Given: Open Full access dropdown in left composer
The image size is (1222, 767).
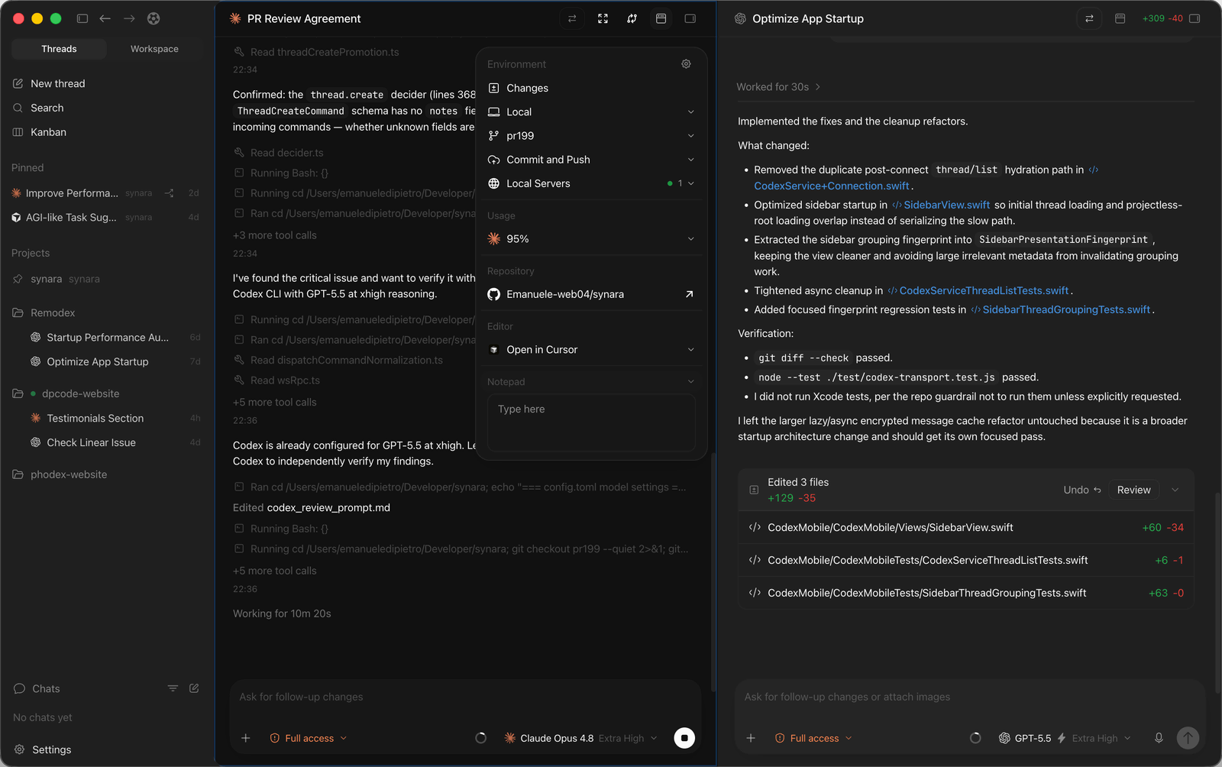Looking at the screenshot, I should pyautogui.click(x=309, y=738).
